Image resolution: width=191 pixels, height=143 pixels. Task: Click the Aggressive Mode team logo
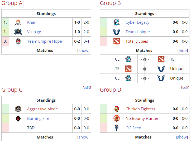[x=18, y=109]
